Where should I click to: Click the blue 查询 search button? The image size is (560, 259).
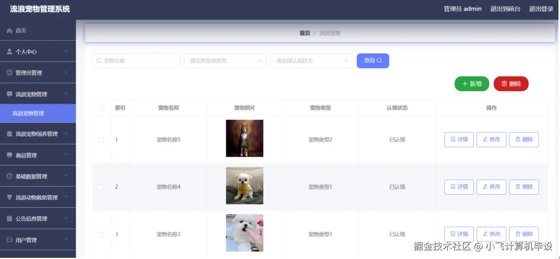tap(372, 61)
